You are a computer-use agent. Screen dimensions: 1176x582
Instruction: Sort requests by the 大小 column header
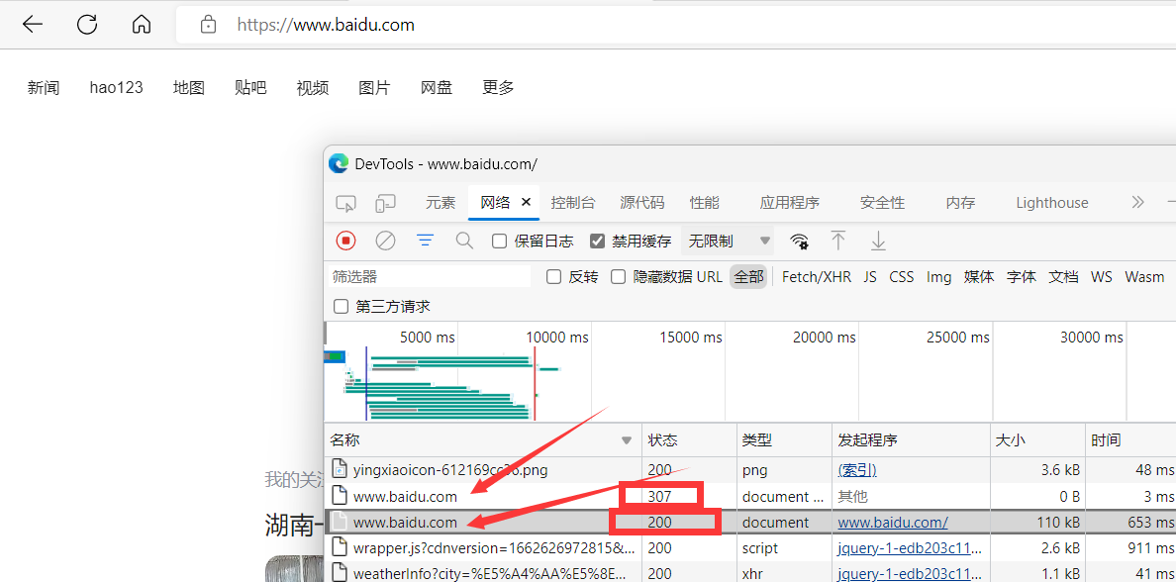(1037, 440)
